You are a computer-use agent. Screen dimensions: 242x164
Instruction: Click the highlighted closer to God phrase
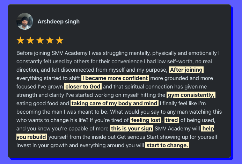tap(83, 87)
